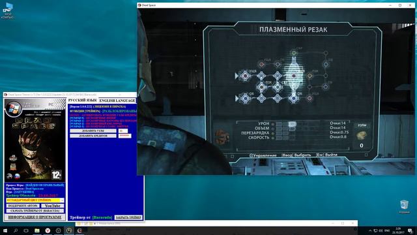Viewport: 417px width, 235px height.
Task: Launch Yandex browser from the taskbar
Action: click(48, 230)
